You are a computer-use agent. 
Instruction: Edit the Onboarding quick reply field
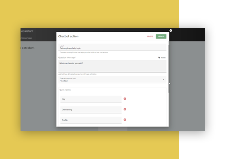click(x=91, y=110)
